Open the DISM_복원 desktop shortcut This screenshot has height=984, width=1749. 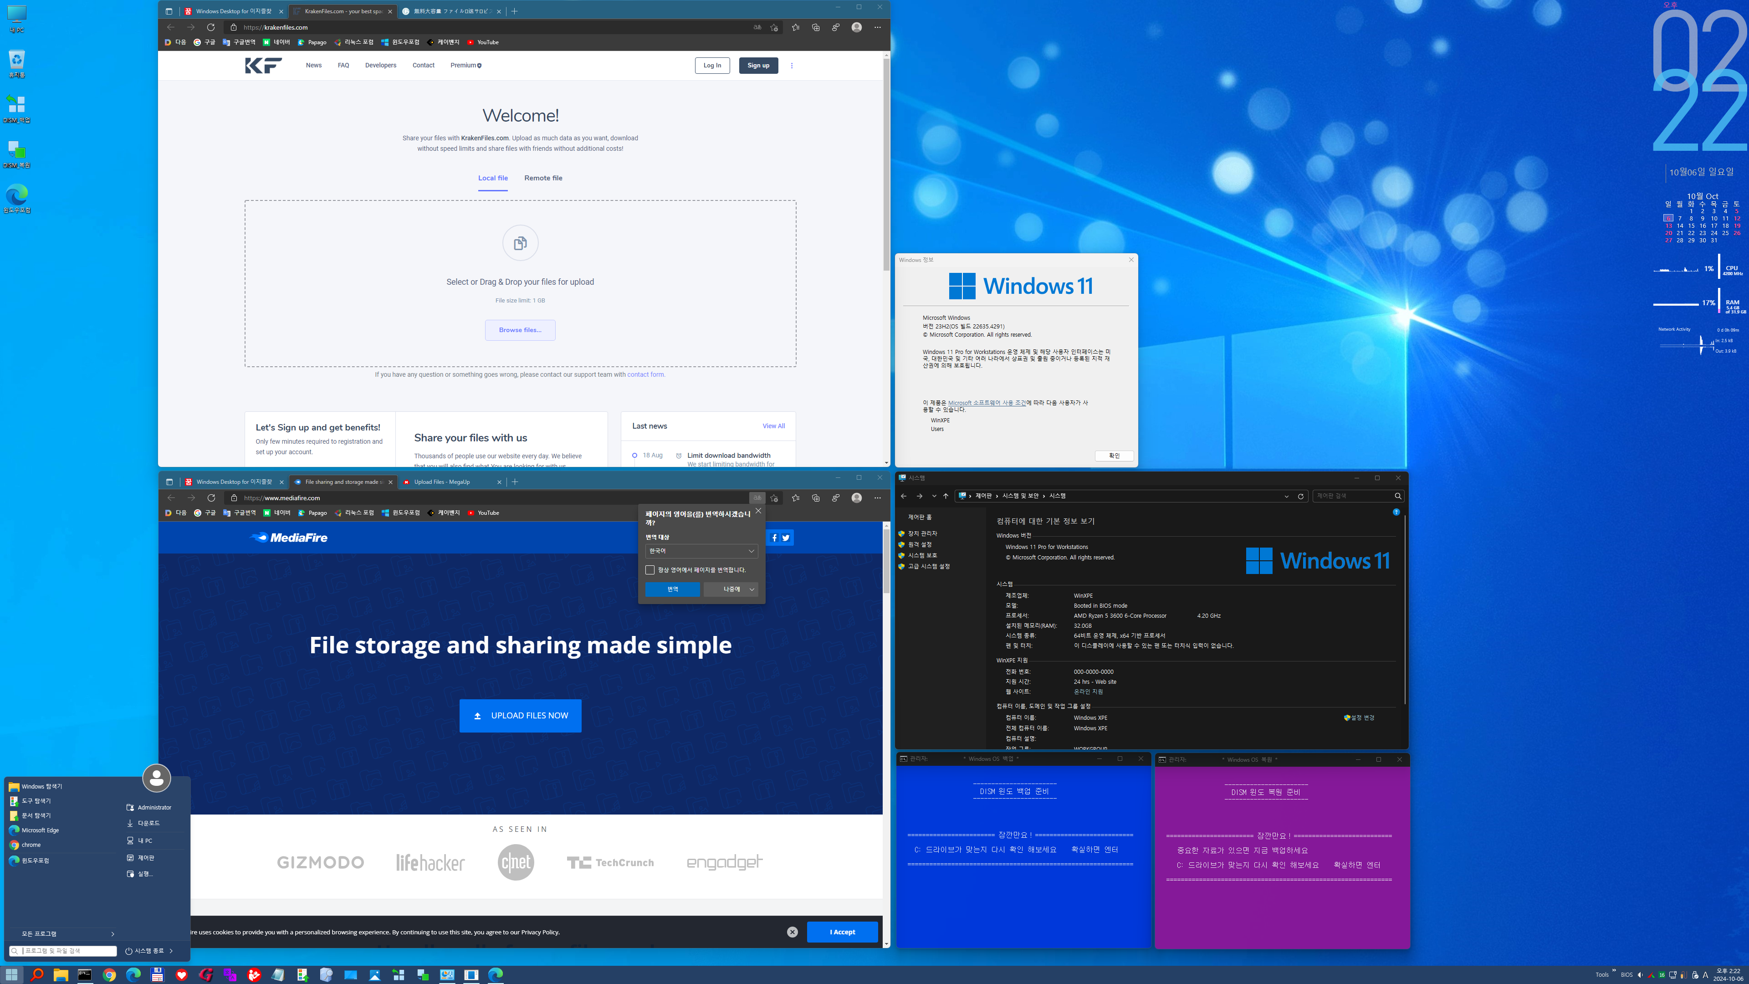[x=16, y=154]
